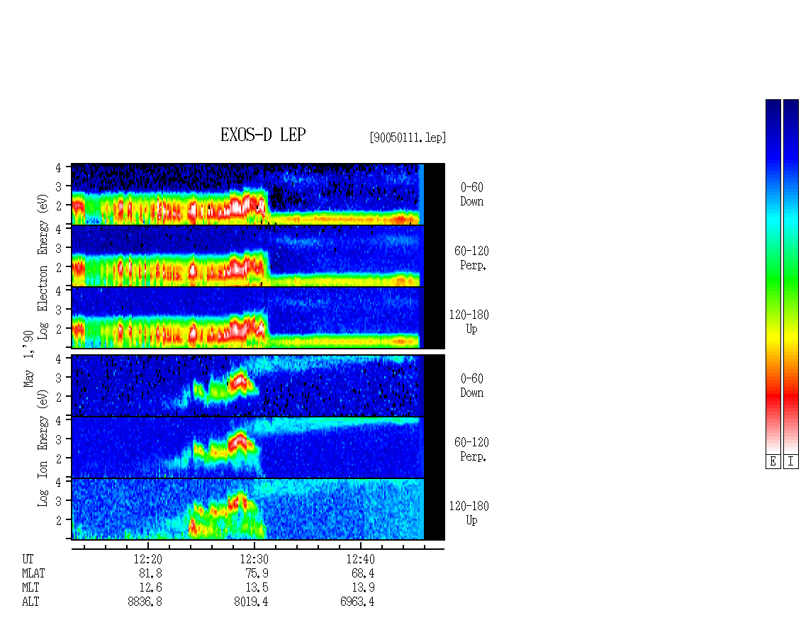Click the EXOS-D LEP plot title
Image resolution: width=801 pixels, height=620 pixels.
pos(263,135)
